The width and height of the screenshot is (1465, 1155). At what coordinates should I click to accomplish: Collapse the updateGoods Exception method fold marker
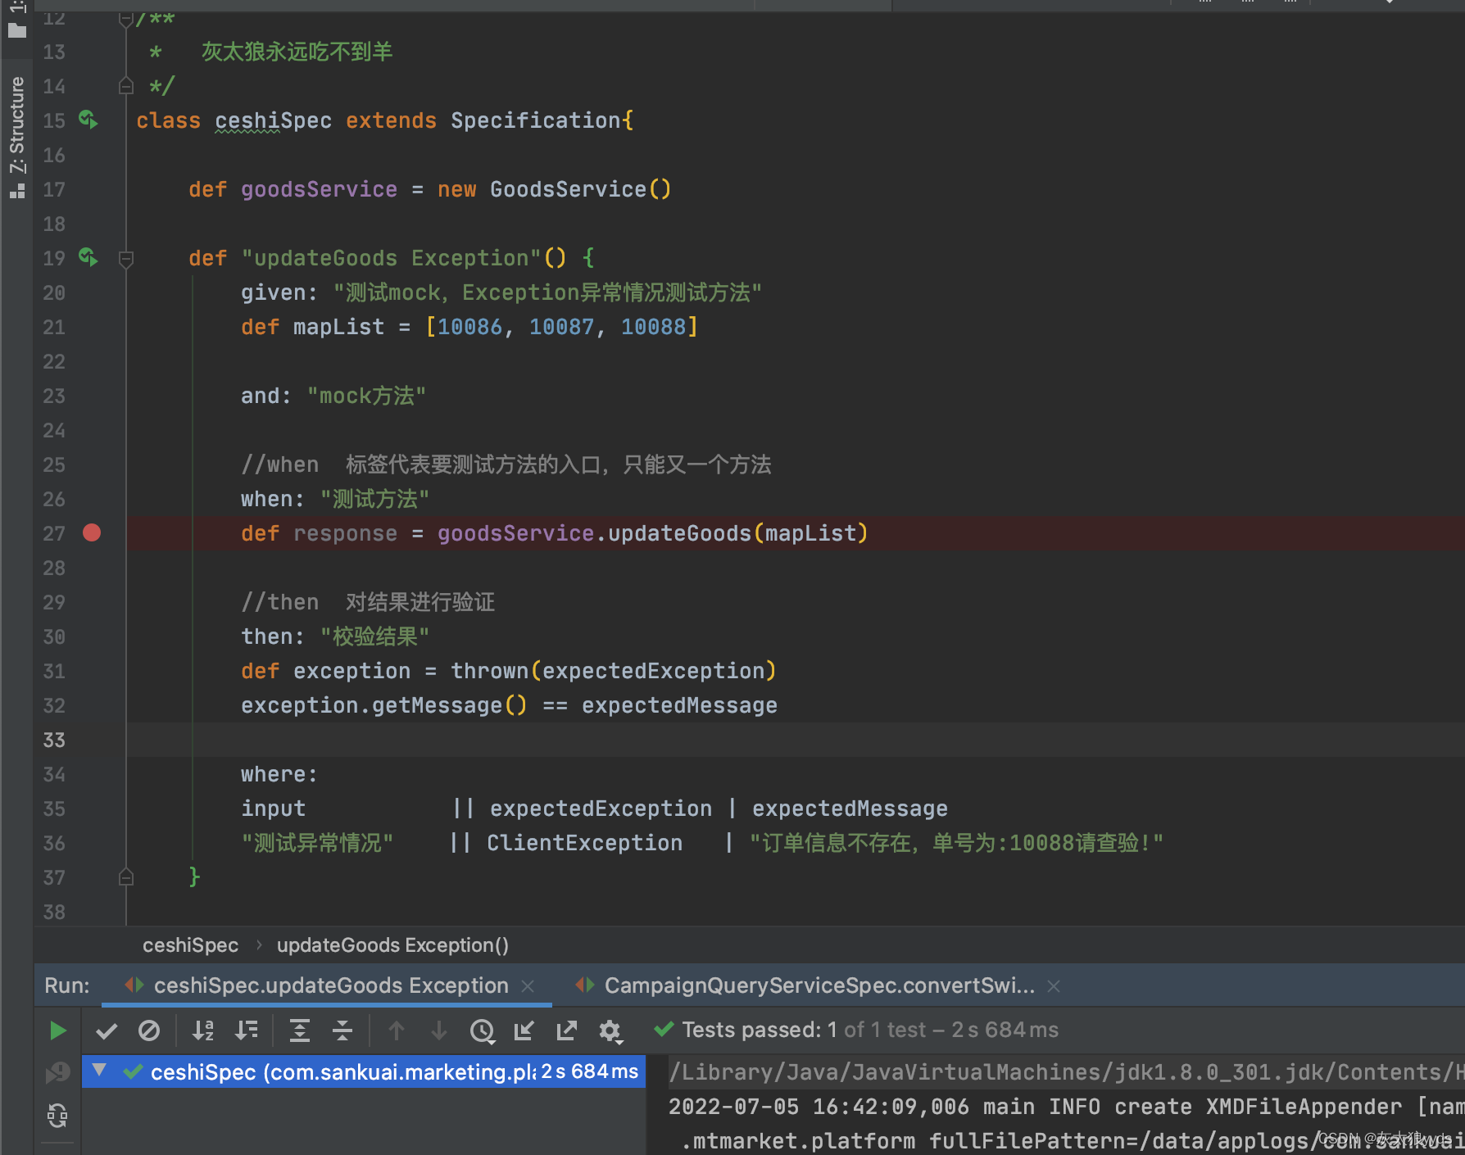pos(126,259)
